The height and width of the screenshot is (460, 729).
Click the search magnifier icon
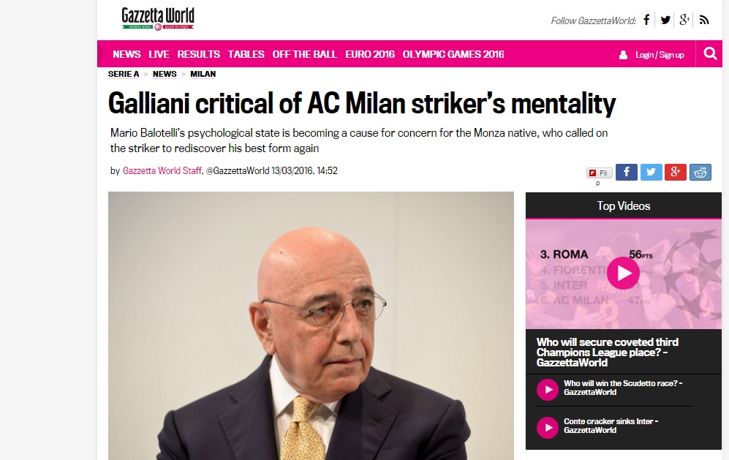click(710, 53)
